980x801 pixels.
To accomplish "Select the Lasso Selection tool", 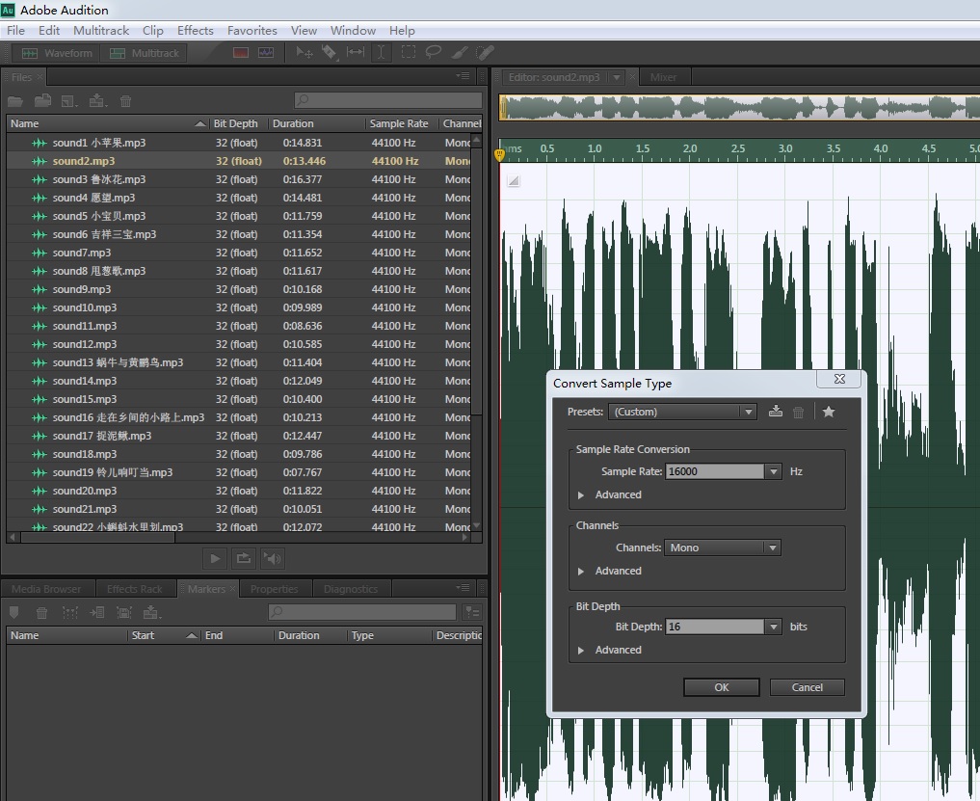I will (x=434, y=53).
